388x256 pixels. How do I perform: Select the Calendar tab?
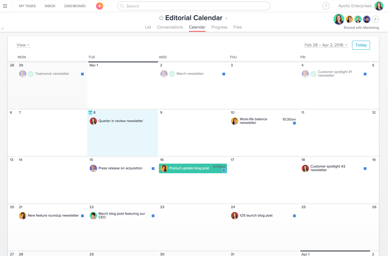197,27
